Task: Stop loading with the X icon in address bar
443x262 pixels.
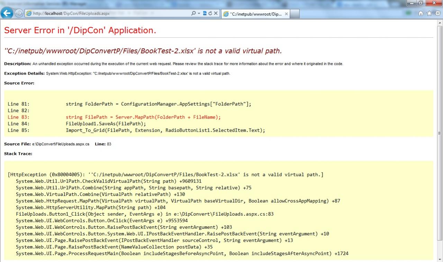Action: pyautogui.click(x=216, y=13)
